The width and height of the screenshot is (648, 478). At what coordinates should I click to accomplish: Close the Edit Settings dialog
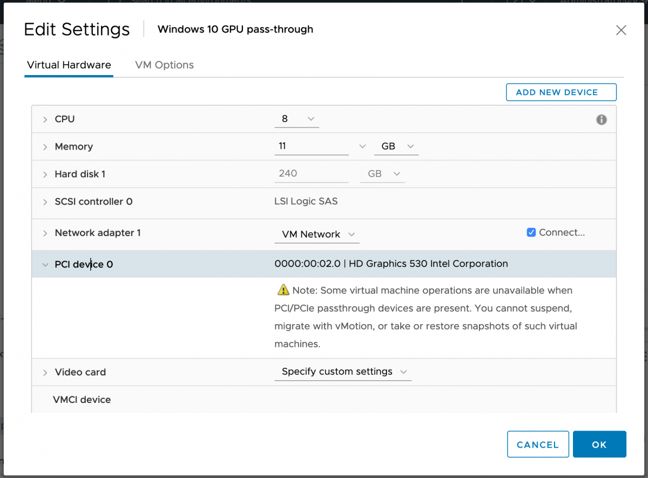coord(620,30)
